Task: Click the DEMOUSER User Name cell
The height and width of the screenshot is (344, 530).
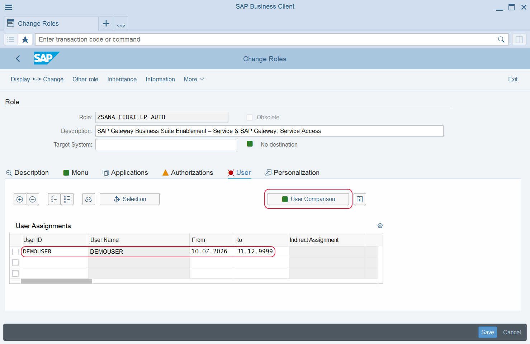Action: pyautogui.click(x=139, y=252)
